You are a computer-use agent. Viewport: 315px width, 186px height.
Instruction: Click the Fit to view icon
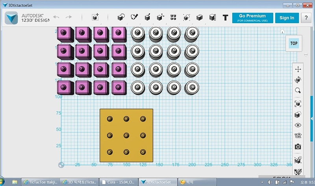298,104
